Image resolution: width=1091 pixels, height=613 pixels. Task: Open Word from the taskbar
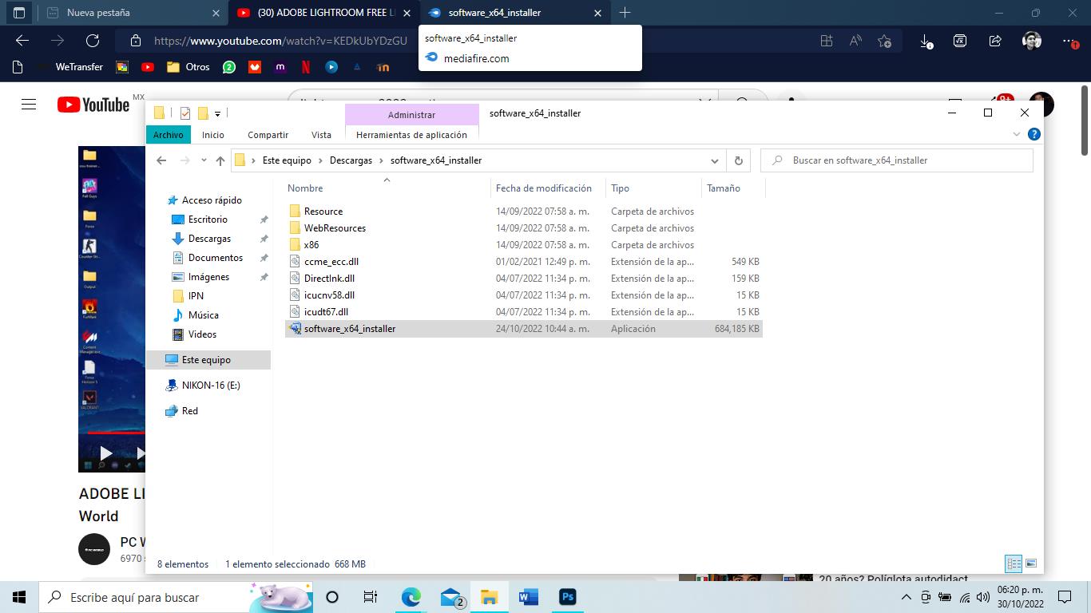[x=528, y=597]
